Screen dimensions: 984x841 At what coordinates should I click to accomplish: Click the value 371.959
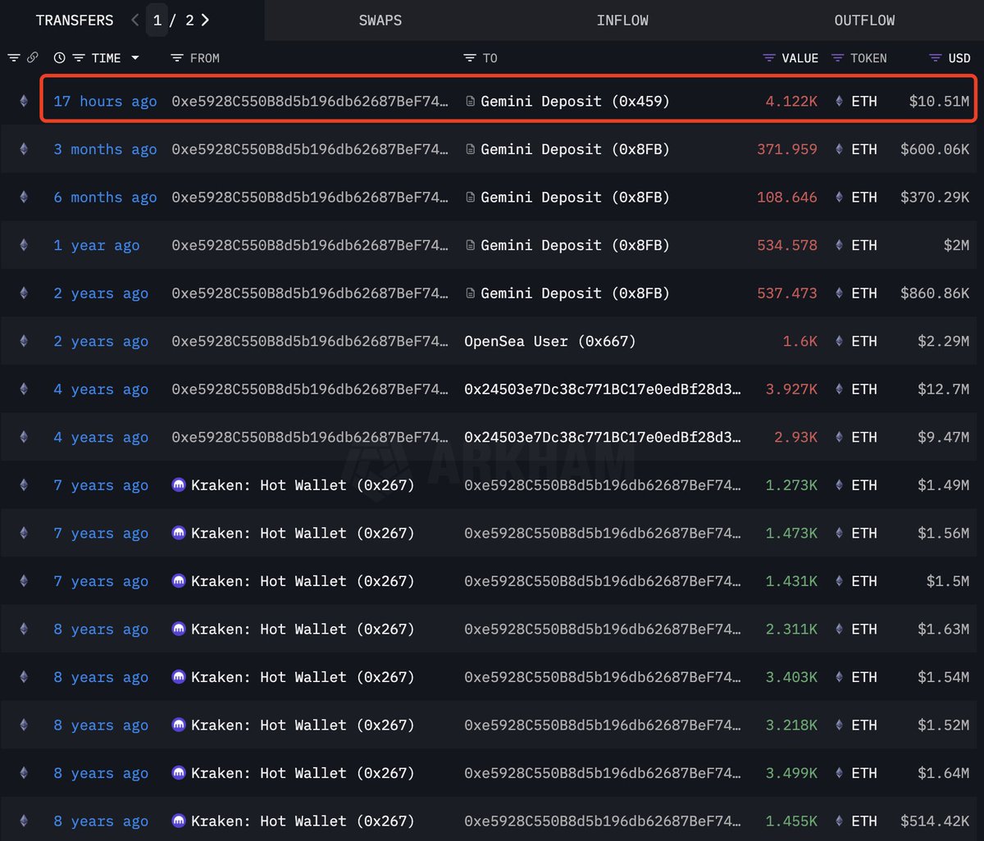(x=787, y=149)
